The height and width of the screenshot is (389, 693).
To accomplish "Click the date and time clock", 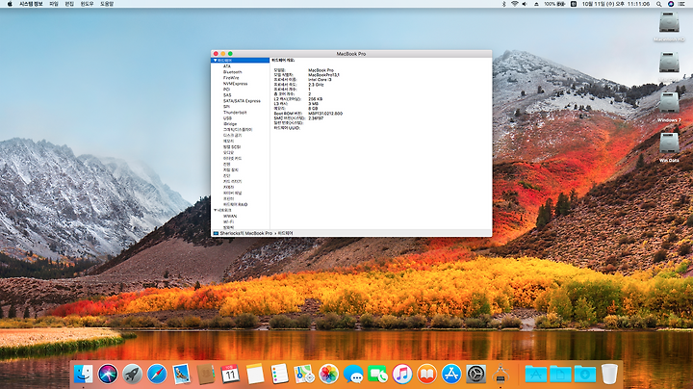I will (615, 4).
